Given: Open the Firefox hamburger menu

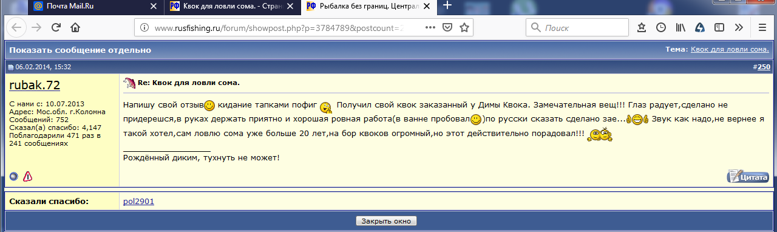Looking at the screenshot, I should (762, 28).
